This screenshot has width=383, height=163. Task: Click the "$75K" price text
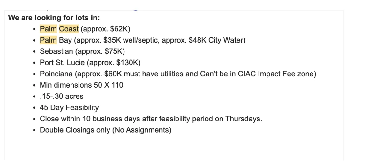[x=113, y=51]
